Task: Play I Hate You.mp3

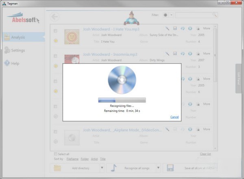Action: 190,28
